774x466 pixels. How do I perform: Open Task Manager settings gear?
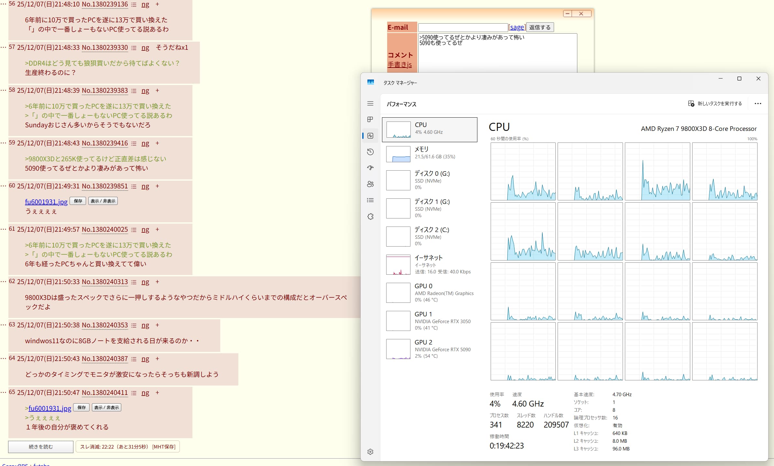pyautogui.click(x=370, y=452)
